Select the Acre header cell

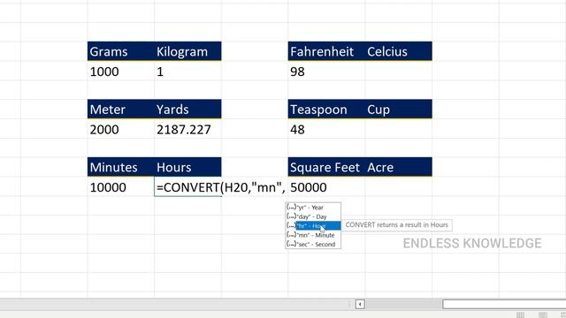click(399, 167)
